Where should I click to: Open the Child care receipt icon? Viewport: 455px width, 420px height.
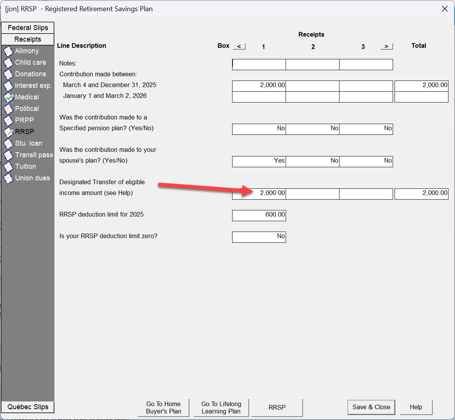(8, 62)
